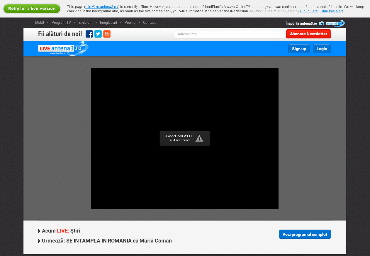Click the warning triangle in the player
Screen dimensions: 370x256
point(199,138)
